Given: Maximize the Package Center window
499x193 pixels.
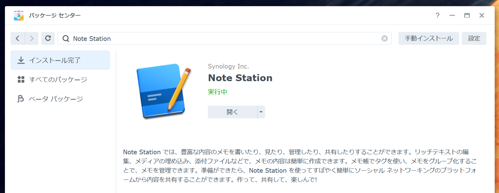Looking at the screenshot, I should (467, 15).
